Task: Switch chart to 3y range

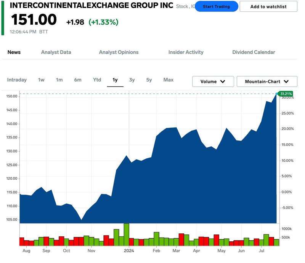Action: click(x=132, y=80)
